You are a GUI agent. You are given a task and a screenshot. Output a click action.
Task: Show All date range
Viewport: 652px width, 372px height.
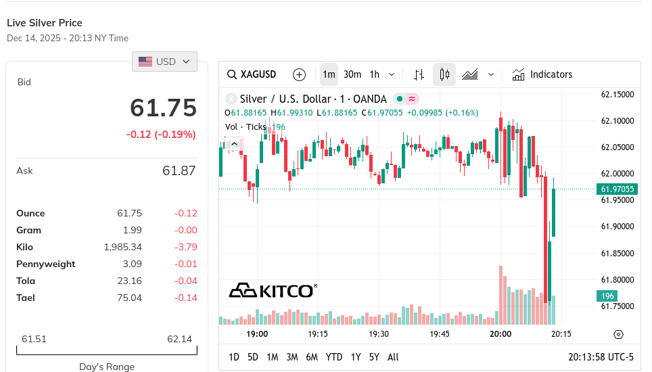pyautogui.click(x=393, y=357)
